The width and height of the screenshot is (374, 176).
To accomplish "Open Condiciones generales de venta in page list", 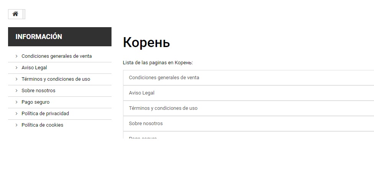I will click(164, 78).
